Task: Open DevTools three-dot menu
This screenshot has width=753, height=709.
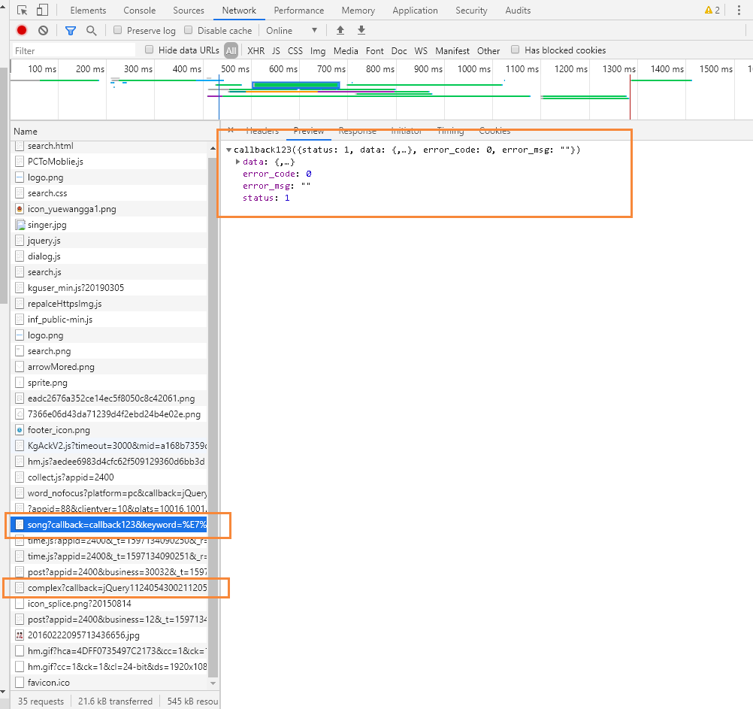Action: (x=739, y=10)
